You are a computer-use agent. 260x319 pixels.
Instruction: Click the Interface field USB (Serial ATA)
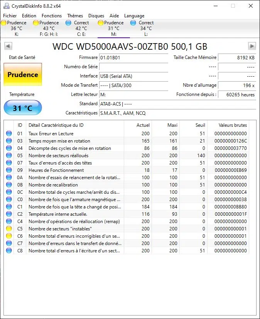pos(134,76)
